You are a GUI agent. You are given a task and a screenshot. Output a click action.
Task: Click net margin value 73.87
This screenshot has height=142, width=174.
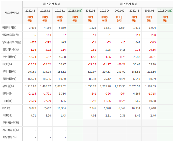pos(137,57)
